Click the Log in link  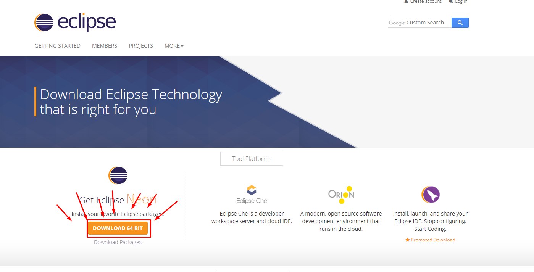coord(460,2)
